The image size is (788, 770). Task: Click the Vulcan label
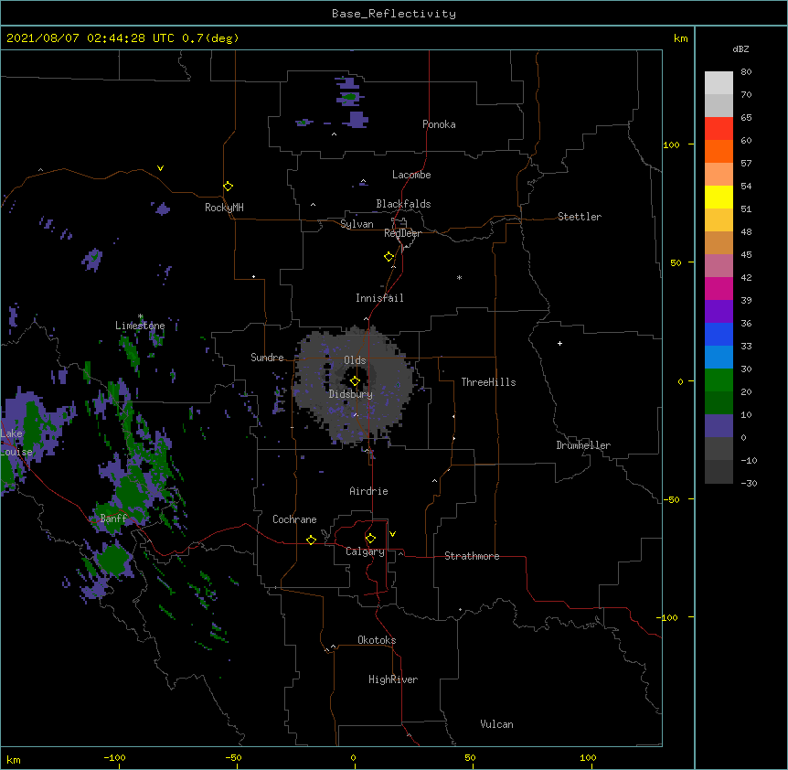[x=496, y=724]
